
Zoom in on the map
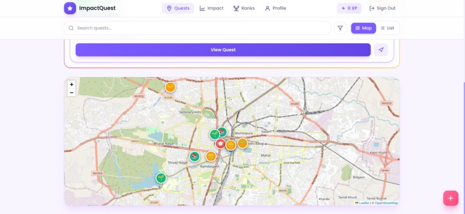click(x=72, y=84)
